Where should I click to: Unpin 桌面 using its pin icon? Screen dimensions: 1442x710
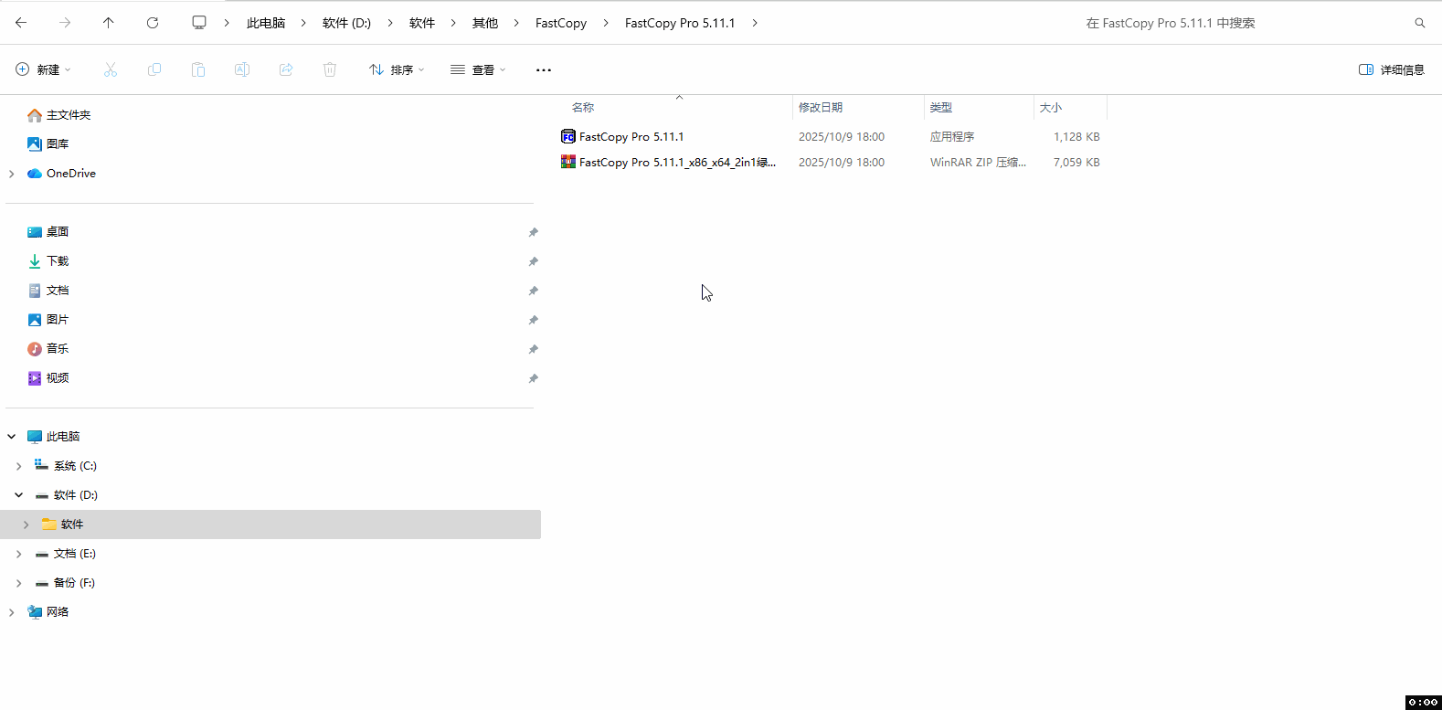coord(533,232)
